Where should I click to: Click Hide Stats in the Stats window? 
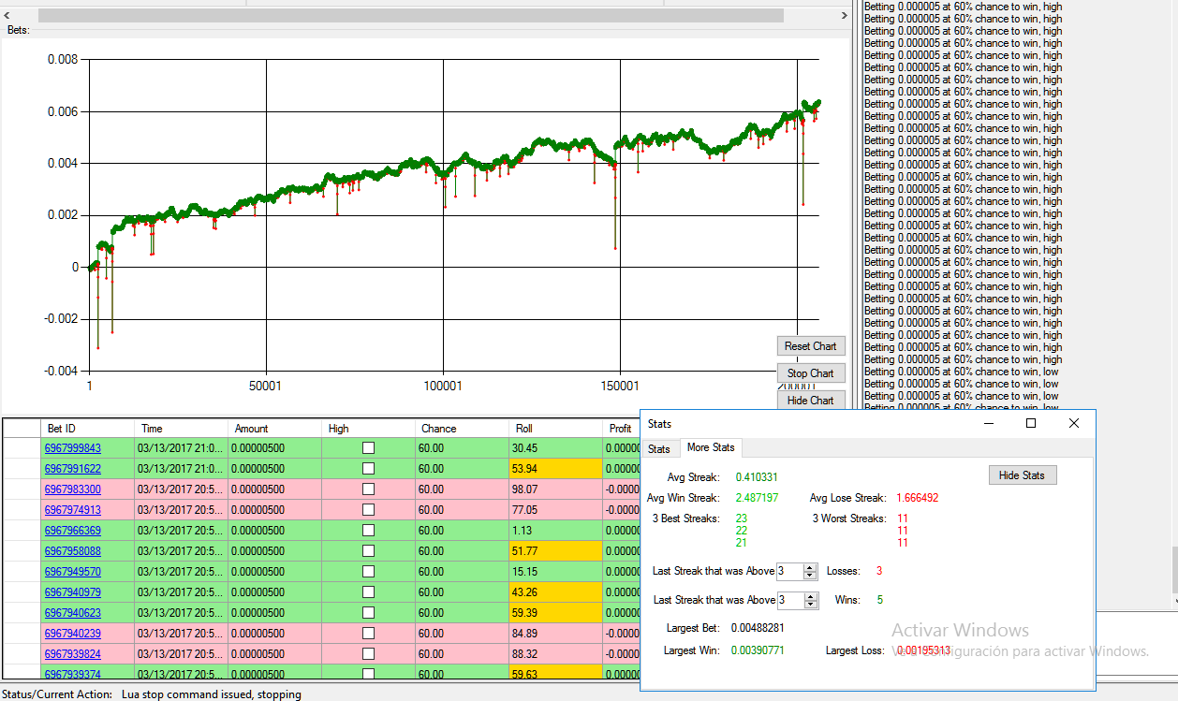pyautogui.click(x=1023, y=475)
